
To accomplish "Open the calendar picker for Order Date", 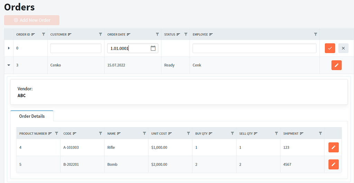I will tap(153, 48).
